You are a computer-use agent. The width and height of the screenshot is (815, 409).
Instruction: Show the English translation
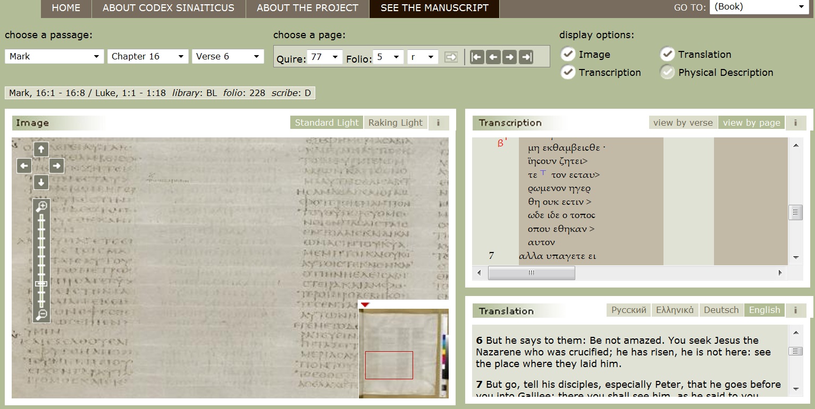pos(764,310)
